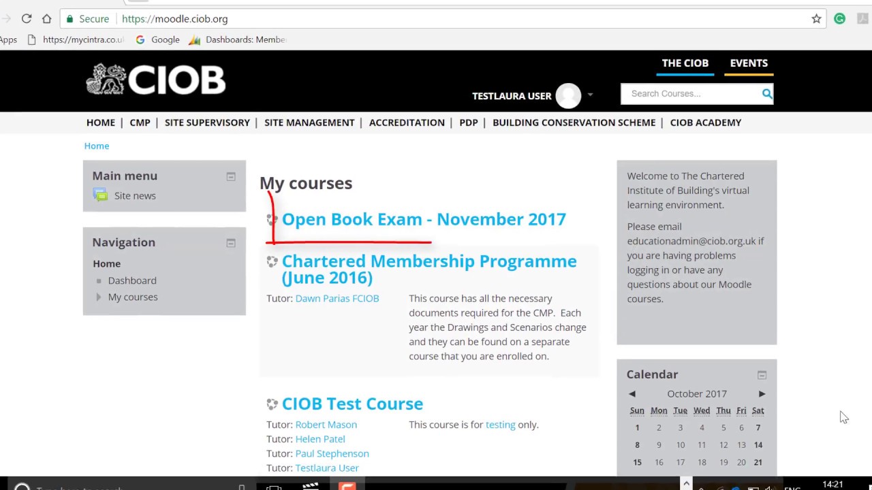This screenshot has width=872, height=490.
Task: Open Chartered Membership Programme (June 2016) course
Action: (429, 269)
